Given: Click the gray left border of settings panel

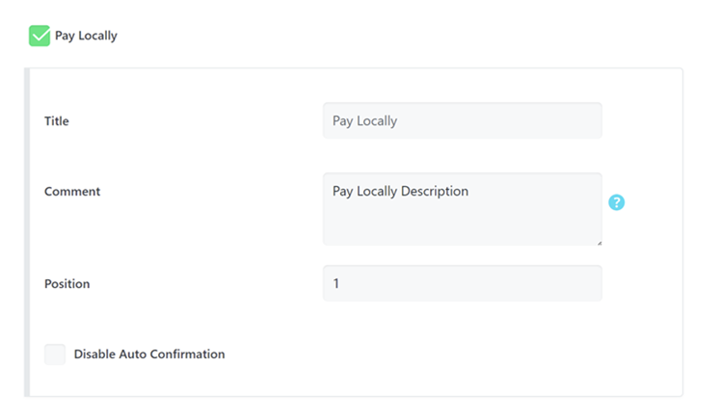Looking at the screenshot, I should 27,231.
